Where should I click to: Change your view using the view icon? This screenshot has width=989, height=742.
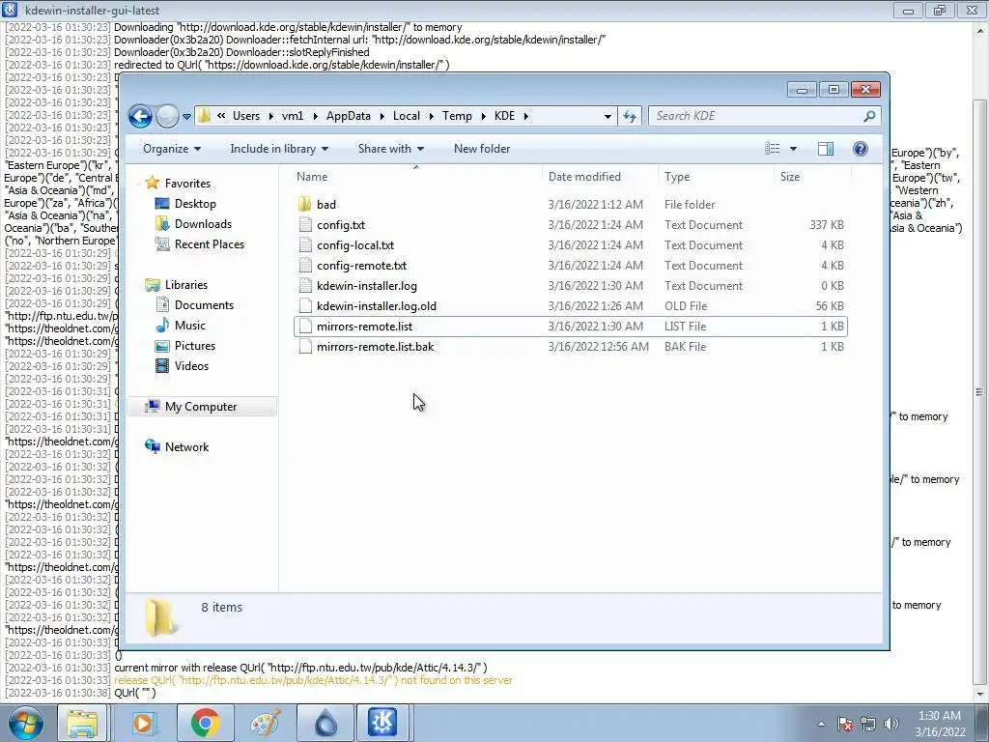coord(772,149)
